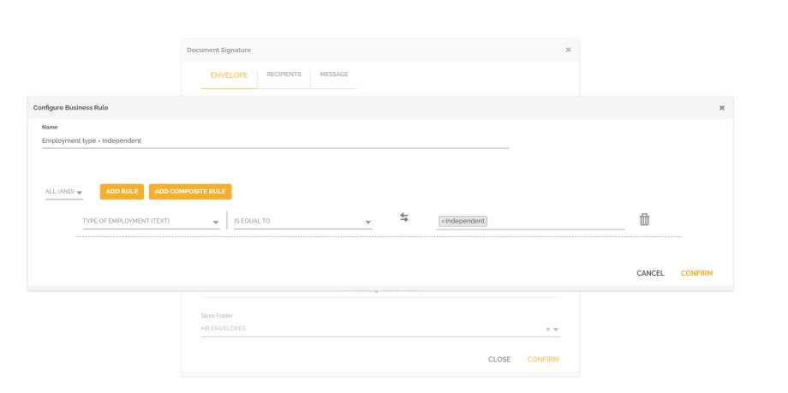Open the Type of Employment (Text) field dropdown
The width and height of the screenshot is (788, 393).
pyautogui.click(x=151, y=221)
